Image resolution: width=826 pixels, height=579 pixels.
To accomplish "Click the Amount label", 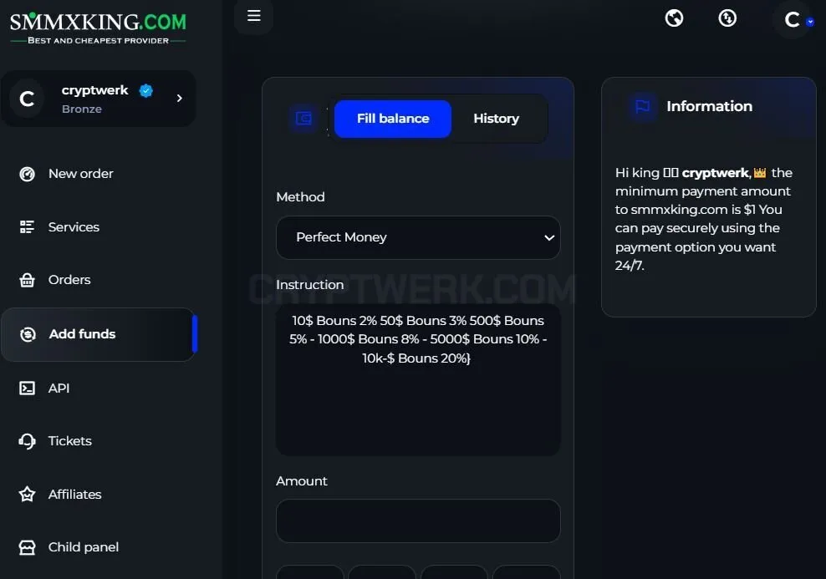I will click(301, 481).
